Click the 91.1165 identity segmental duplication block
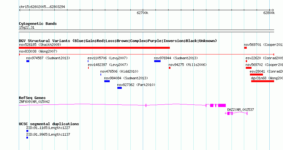The height and width of the screenshot is (150, 283). pyautogui.click(x=27, y=131)
